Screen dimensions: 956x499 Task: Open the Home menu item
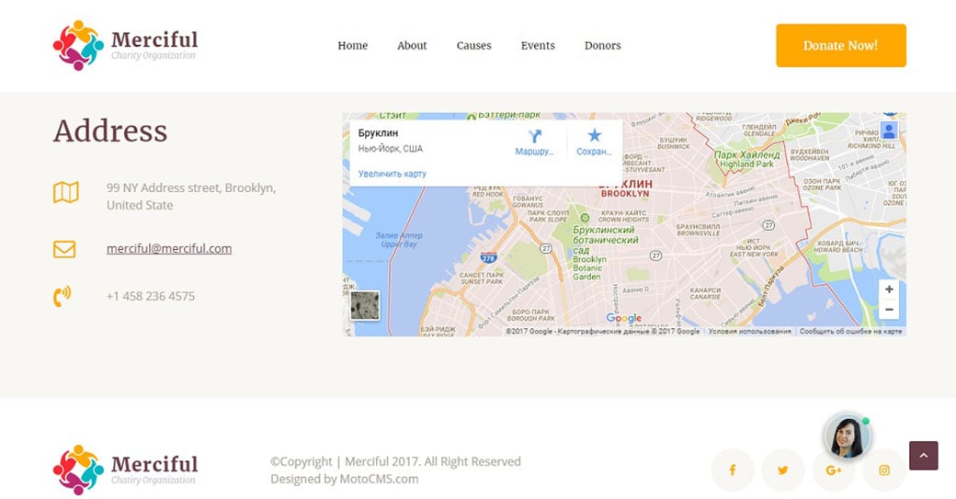(352, 46)
